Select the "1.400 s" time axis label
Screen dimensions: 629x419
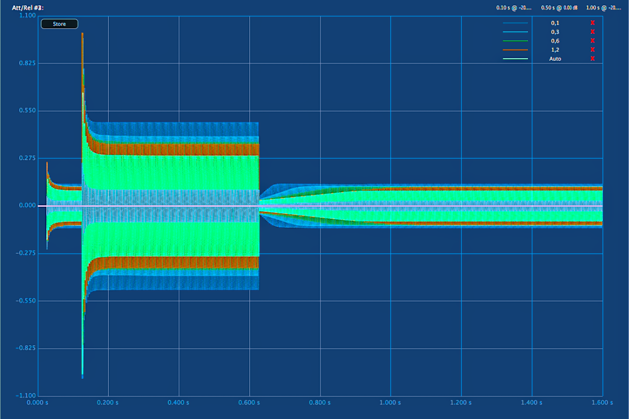pyautogui.click(x=532, y=402)
